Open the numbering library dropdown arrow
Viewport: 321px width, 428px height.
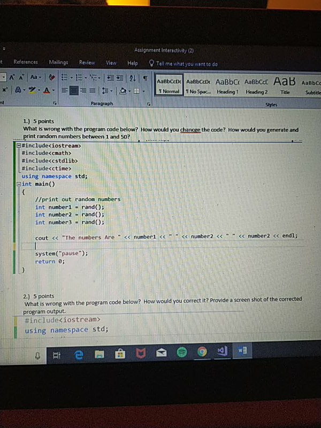[86, 78]
